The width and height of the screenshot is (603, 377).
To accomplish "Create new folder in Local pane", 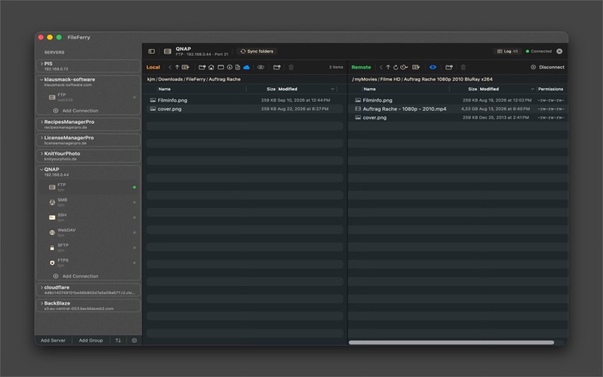I will 277,67.
